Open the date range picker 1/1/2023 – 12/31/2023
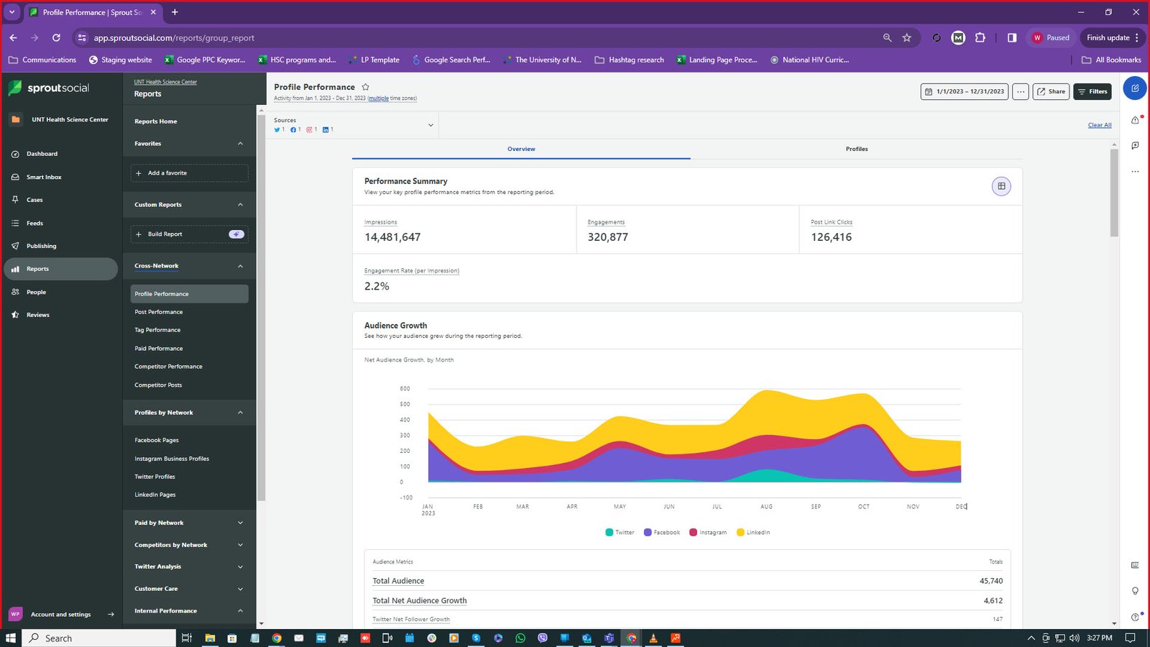The width and height of the screenshot is (1150, 647). point(965,91)
